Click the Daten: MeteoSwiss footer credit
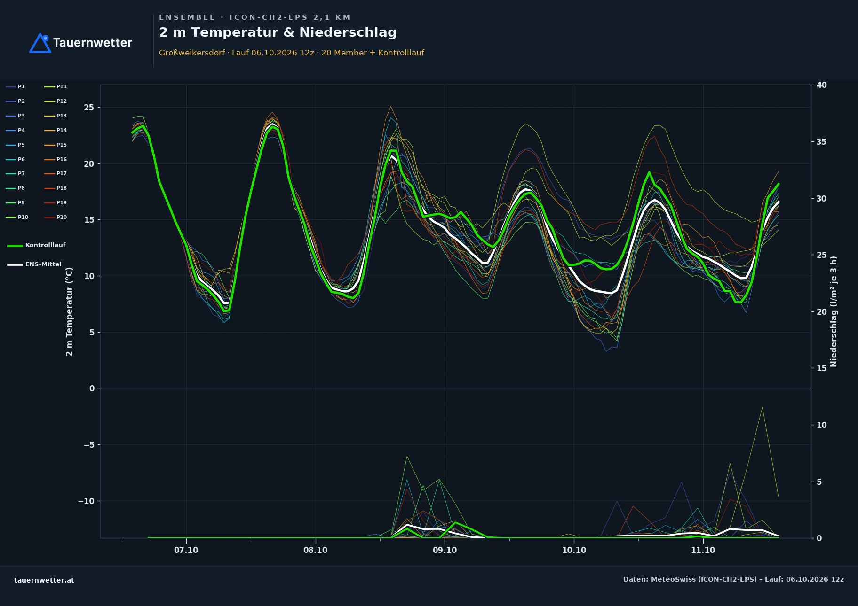 (x=734, y=579)
